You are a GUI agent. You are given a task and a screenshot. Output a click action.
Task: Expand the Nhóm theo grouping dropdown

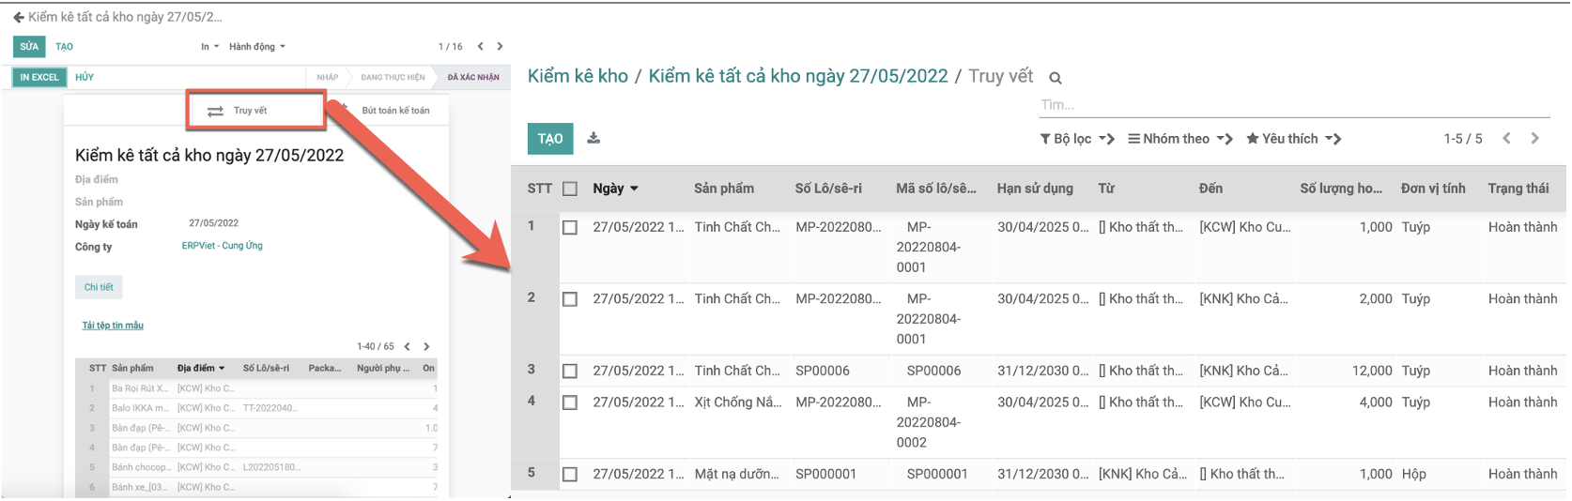point(1180,139)
